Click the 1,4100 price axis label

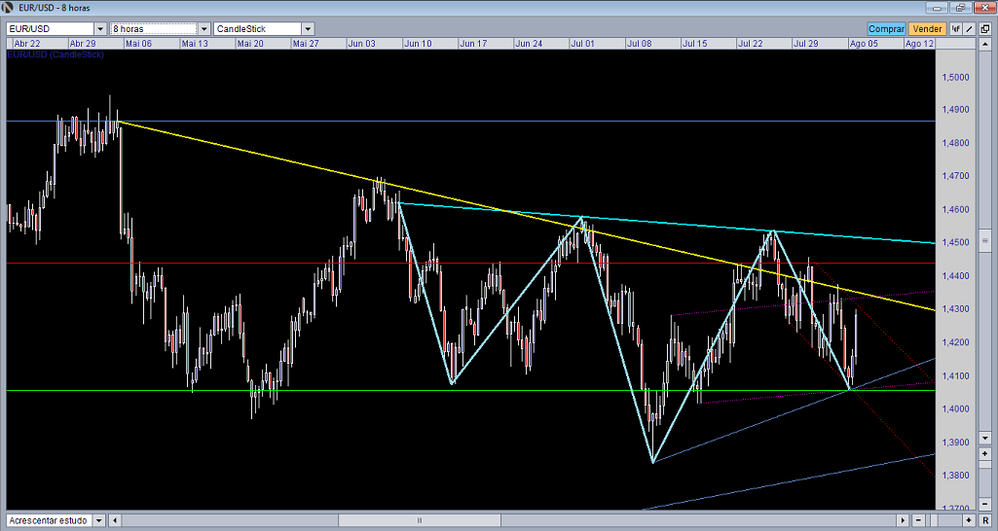click(955, 375)
